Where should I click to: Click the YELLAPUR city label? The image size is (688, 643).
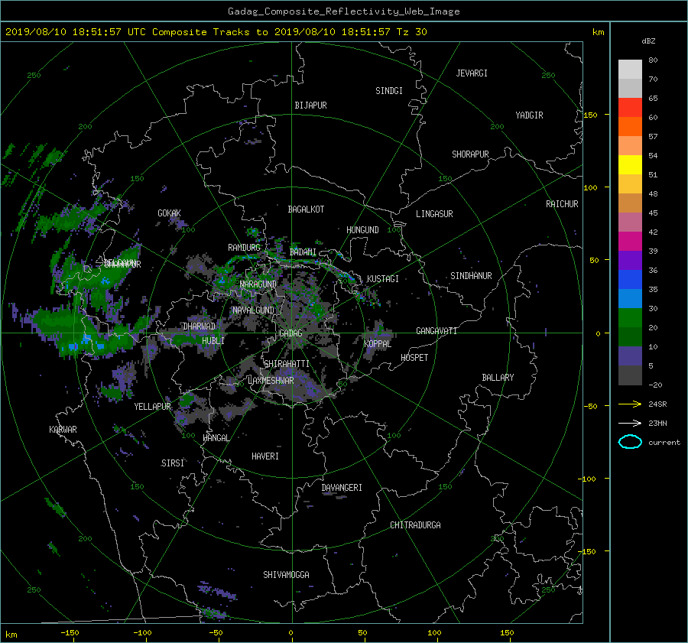tap(152, 407)
